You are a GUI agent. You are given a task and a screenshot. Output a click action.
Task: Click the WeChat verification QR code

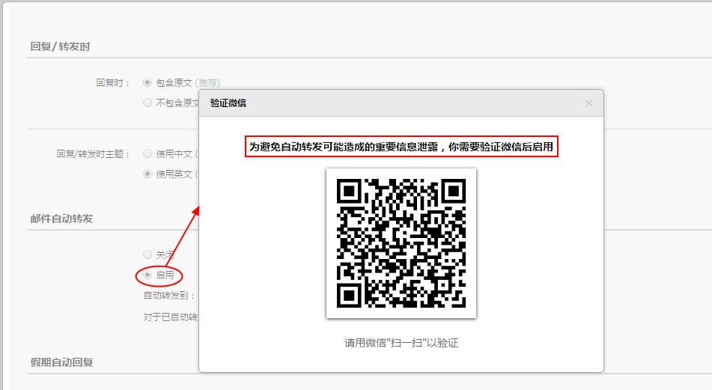coord(401,243)
